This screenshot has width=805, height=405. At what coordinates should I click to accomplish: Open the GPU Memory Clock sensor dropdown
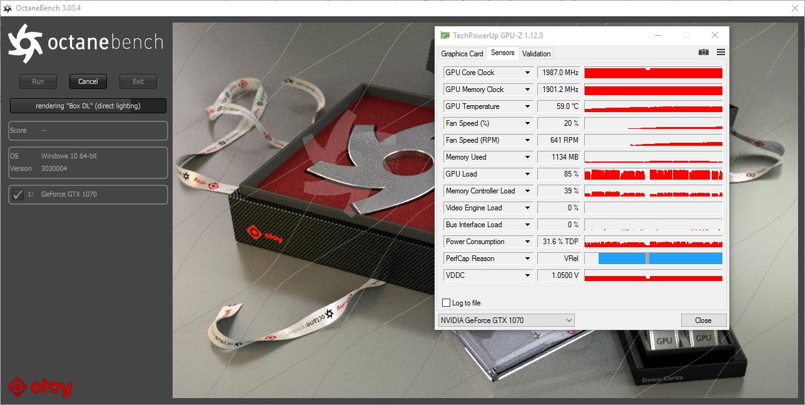pyautogui.click(x=527, y=90)
